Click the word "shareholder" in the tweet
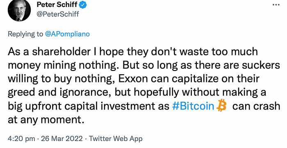This screenshot has width=287, height=148. coord(61,52)
